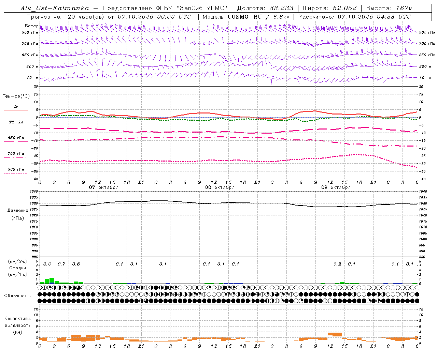Click the '07 октября' date label
The image size is (437, 349).
click(104, 187)
